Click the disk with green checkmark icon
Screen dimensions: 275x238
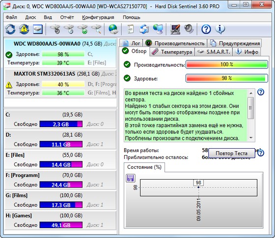click(82, 29)
